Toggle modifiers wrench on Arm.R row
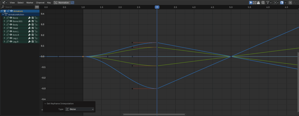The width and height of the screenshot is (299, 116). coord(29,35)
